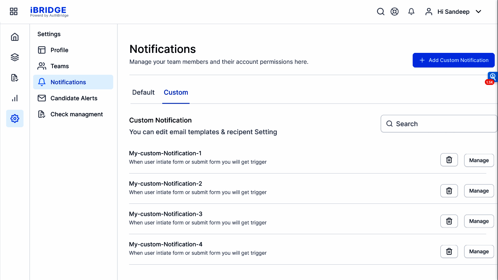498x280 pixels.
Task: Manage My-custom-Notification-4
Action: pos(479,251)
